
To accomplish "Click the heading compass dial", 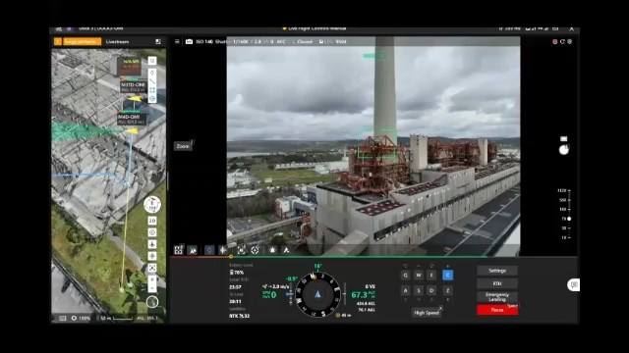I will click(x=317, y=294).
